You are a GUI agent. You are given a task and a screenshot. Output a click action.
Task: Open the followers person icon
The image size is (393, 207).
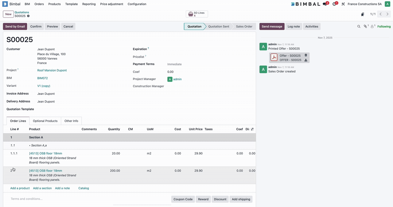tap(372, 27)
